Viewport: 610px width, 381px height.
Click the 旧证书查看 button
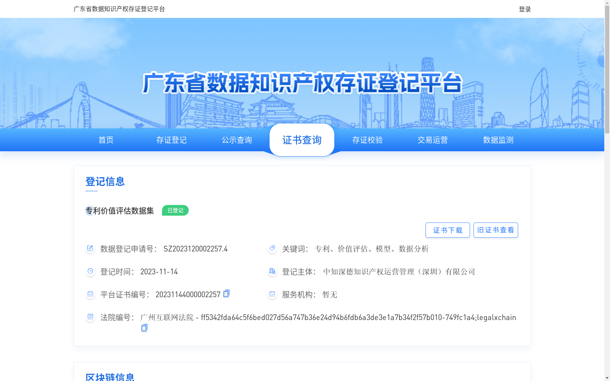496,230
